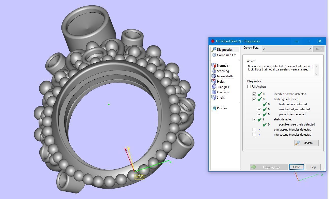This screenshot has height=199, width=329.
Task: Click the disabled Next button
Action: click(x=319, y=49)
